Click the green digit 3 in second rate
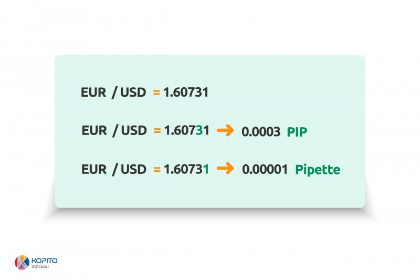Image resolution: width=420 pixels, height=280 pixels. [x=199, y=130]
